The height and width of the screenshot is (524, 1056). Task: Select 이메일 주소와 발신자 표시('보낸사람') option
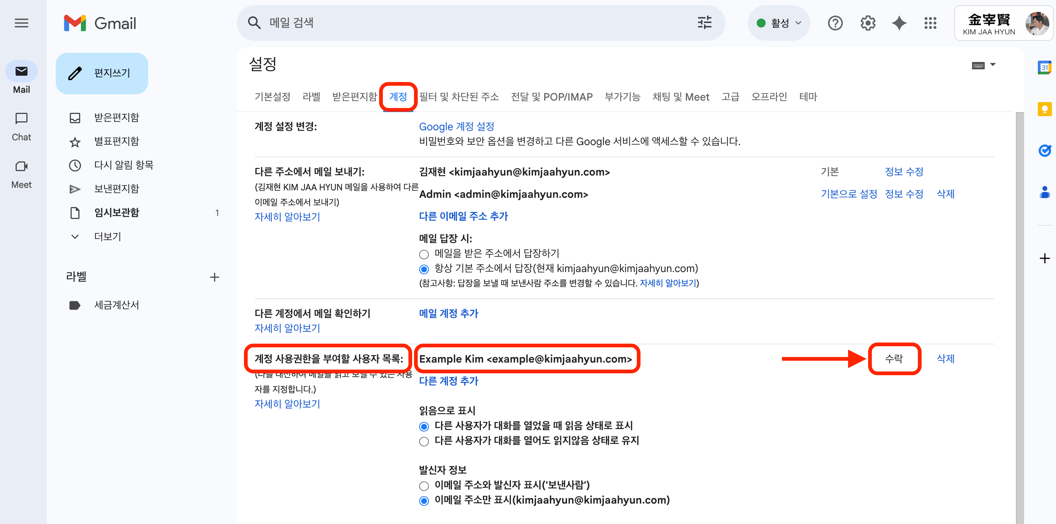click(x=424, y=485)
